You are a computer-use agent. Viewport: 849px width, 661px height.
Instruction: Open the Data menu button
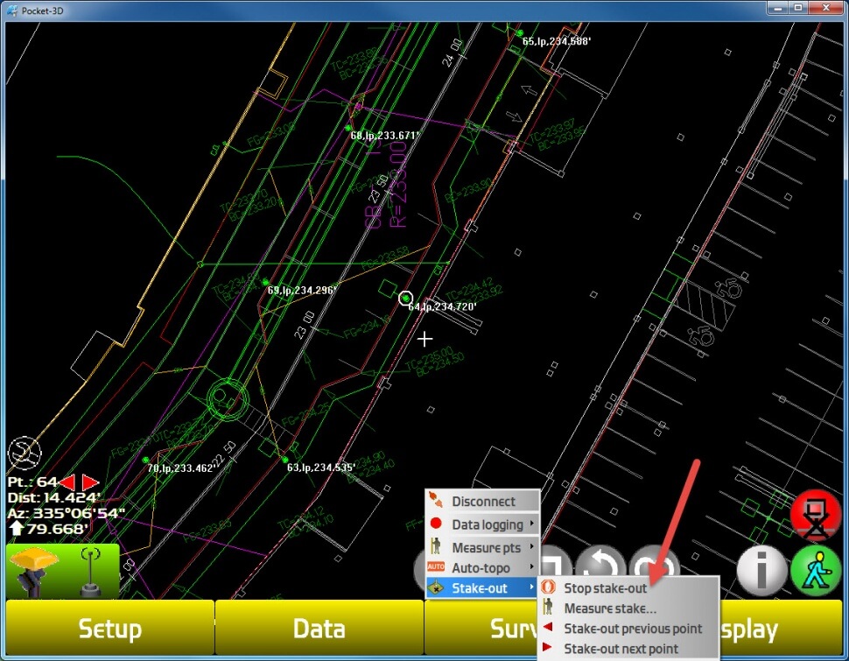click(x=319, y=629)
